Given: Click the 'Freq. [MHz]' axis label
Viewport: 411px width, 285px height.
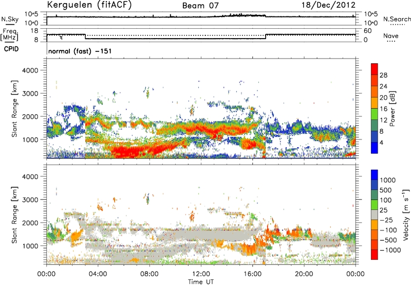Looking at the screenshot, I should [x=9, y=34].
